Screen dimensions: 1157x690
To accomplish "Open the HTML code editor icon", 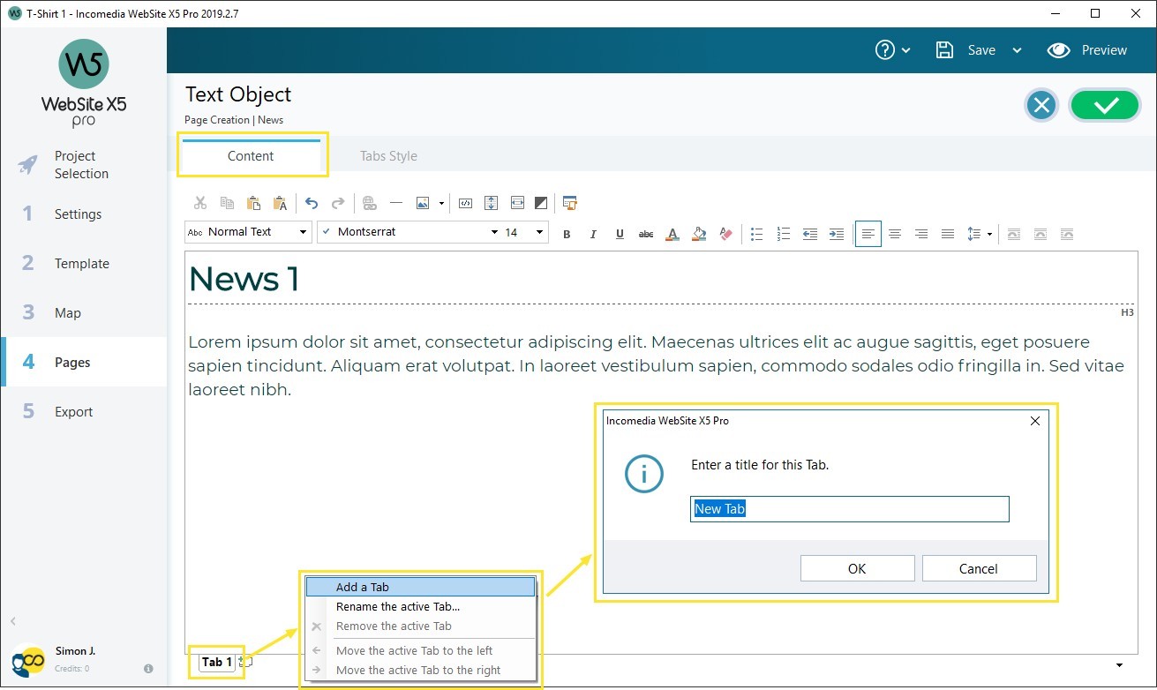I will click(x=466, y=203).
